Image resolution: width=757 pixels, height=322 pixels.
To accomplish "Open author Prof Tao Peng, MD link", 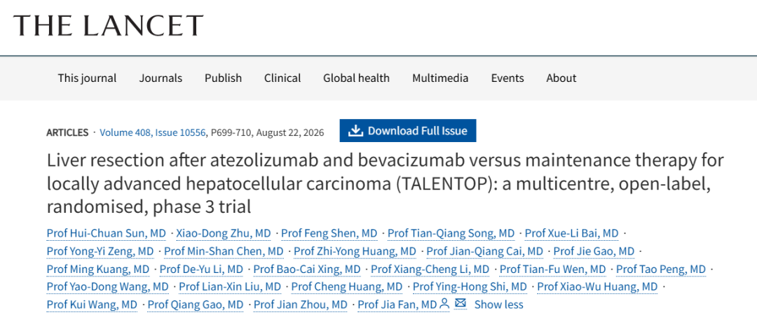I will point(661,269).
